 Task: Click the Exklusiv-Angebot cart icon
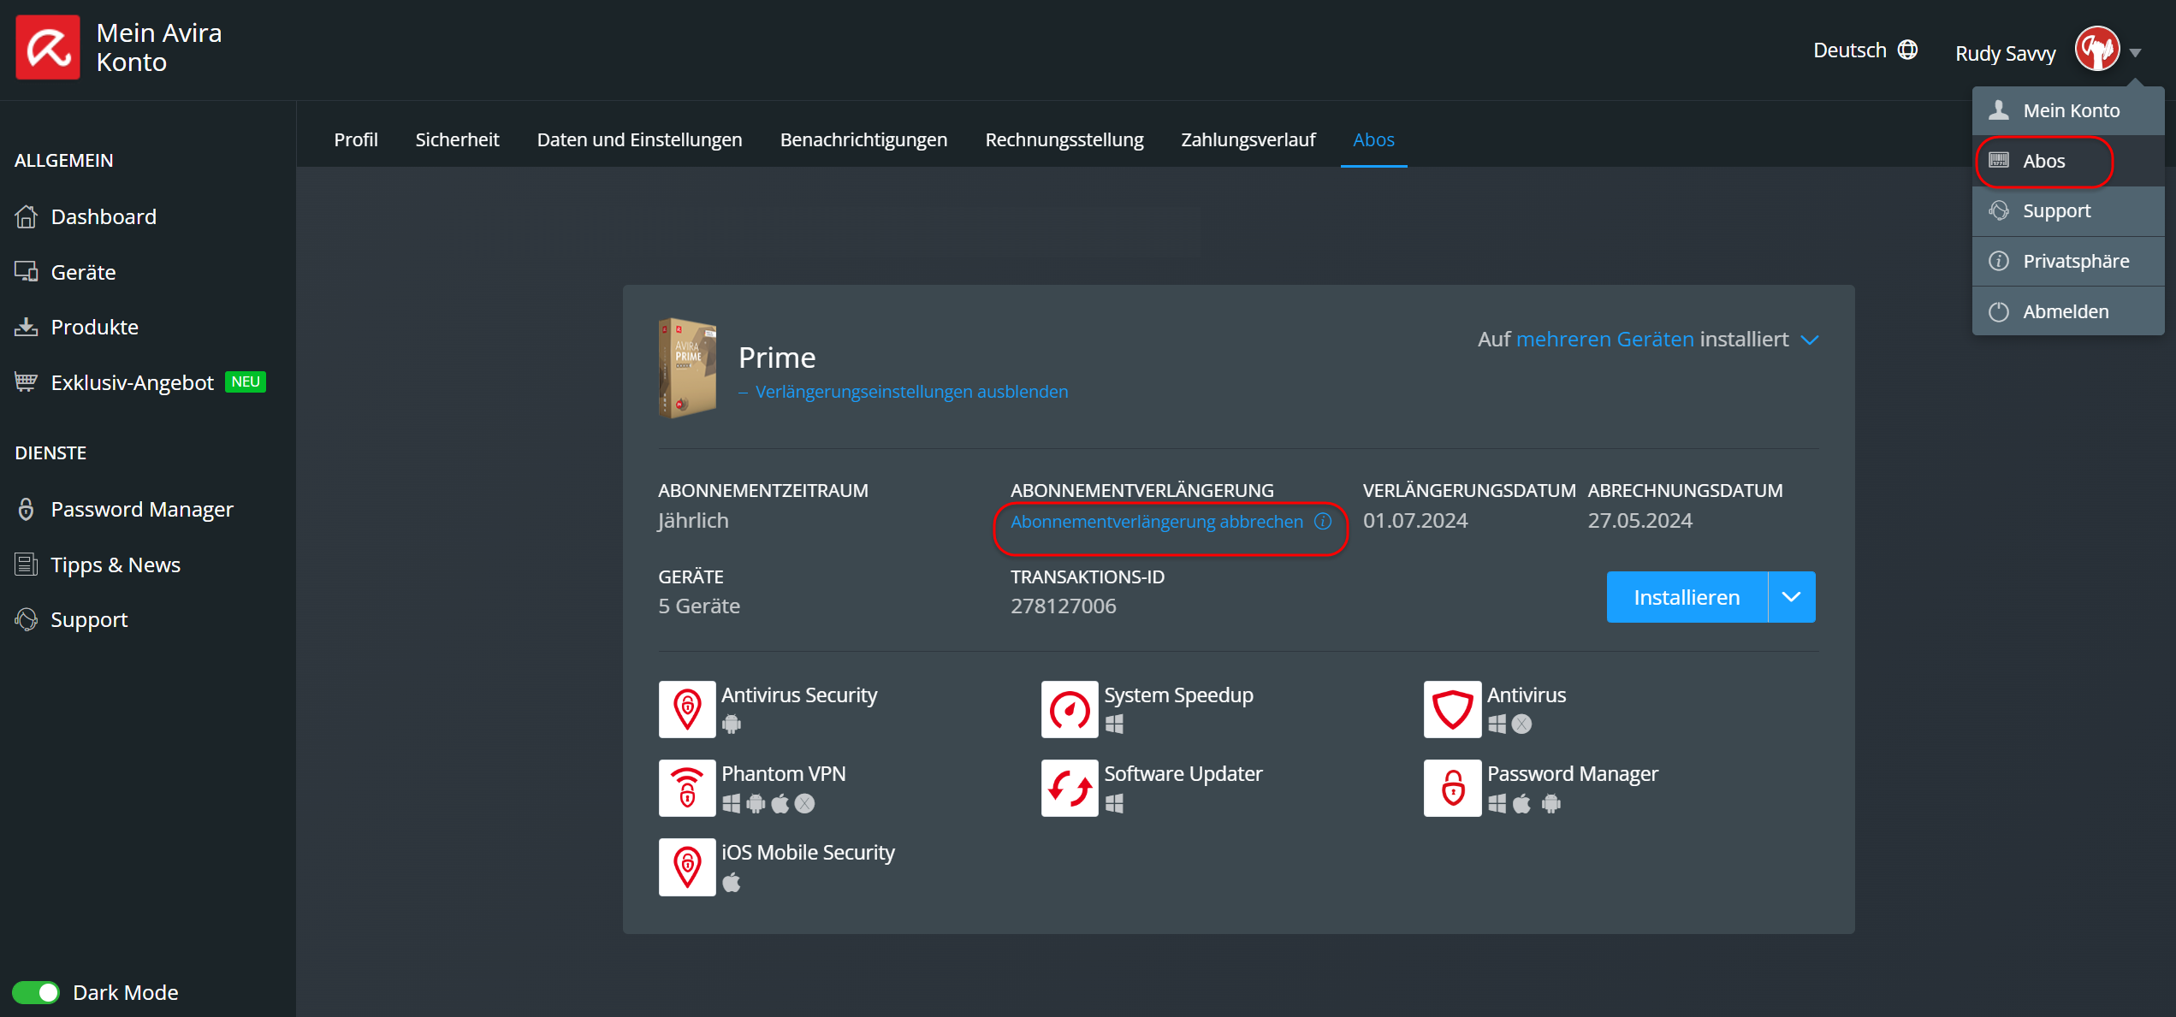27,382
